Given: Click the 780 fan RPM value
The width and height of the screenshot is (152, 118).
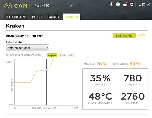Looking at the screenshot, I should click(x=133, y=78).
